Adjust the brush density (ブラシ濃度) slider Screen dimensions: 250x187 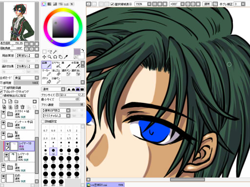pos(72,105)
